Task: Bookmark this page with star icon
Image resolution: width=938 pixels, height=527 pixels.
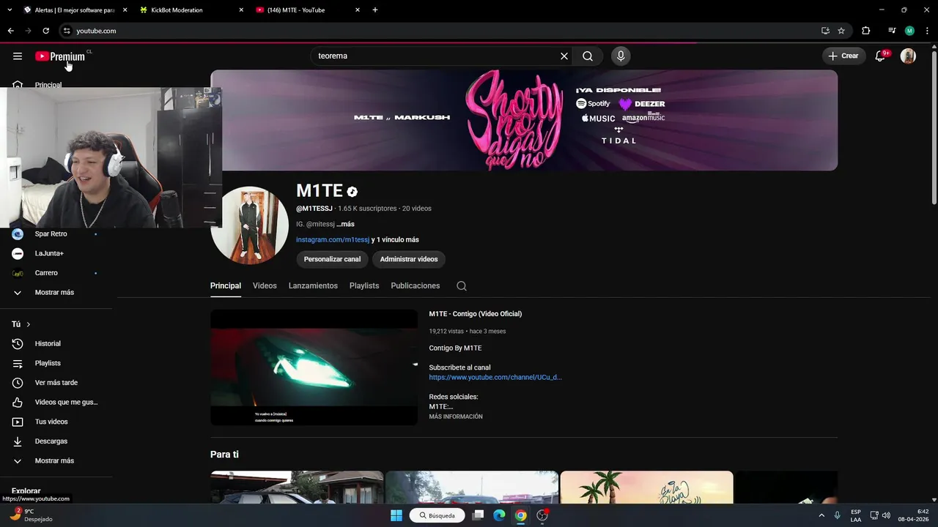Action: pos(841,31)
